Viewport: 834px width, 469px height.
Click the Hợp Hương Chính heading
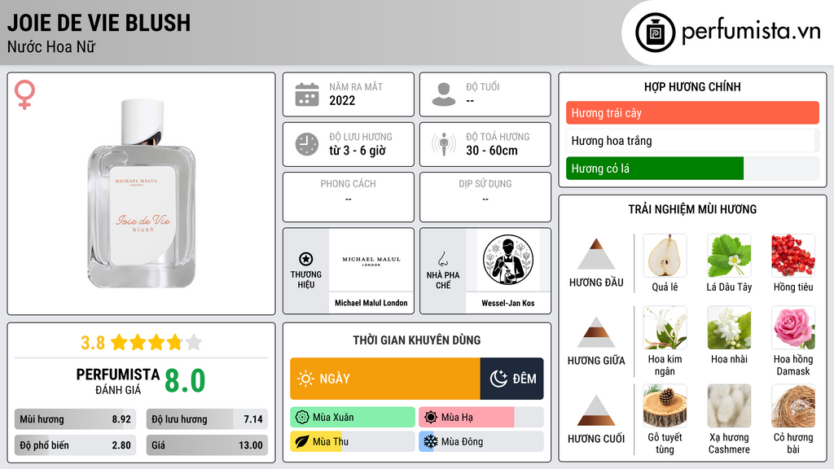(692, 86)
